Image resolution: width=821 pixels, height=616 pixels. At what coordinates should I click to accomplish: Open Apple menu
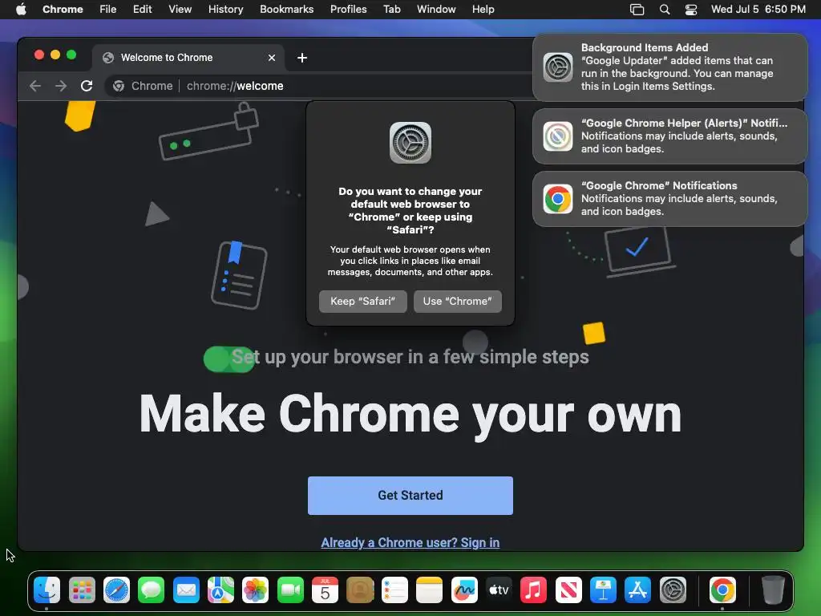coord(21,10)
